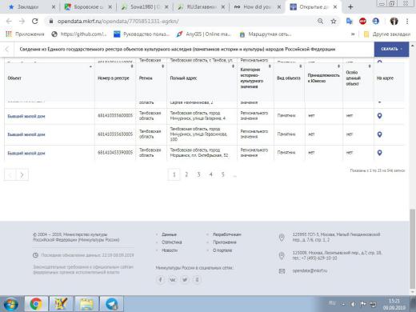Bookmark this page with the star icon
Image resolution: width=416 pixels, height=312 pixels.
pos(334,21)
